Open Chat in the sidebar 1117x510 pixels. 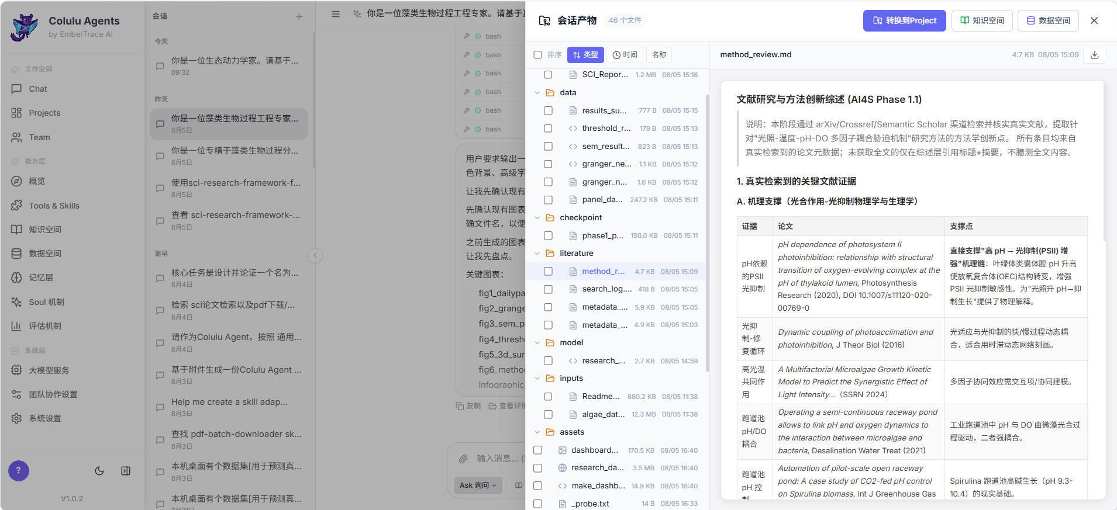[x=37, y=89]
